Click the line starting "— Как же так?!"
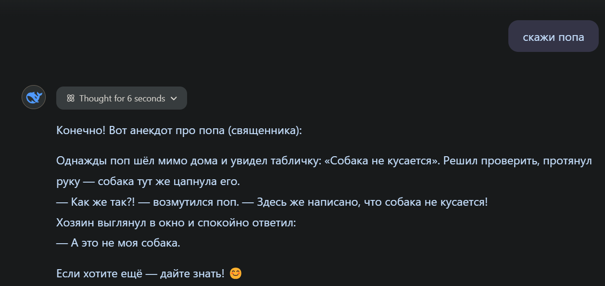The image size is (605, 286). tap(272, 202)
